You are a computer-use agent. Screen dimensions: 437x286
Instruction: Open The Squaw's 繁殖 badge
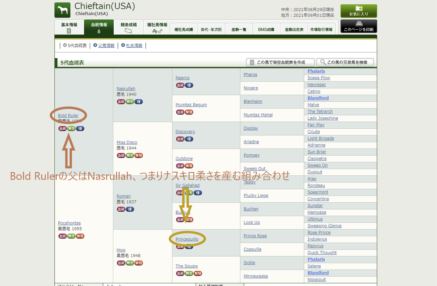coord(198,273)
